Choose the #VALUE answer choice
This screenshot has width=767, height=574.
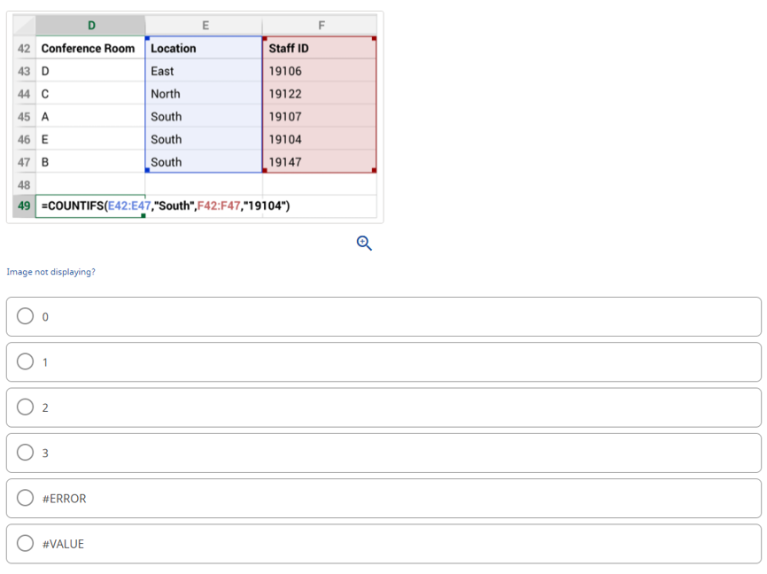pos(26,543)
